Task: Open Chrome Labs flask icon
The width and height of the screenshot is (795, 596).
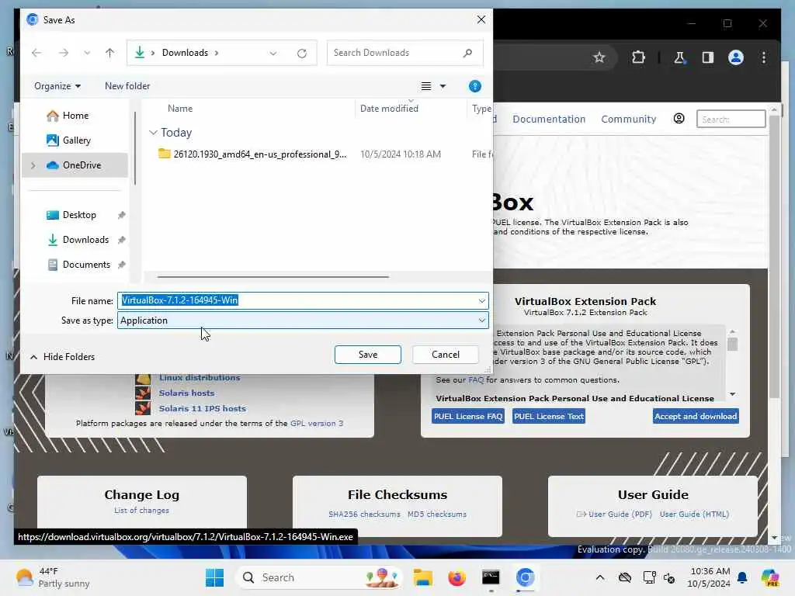Action: [x=679, y=57]
